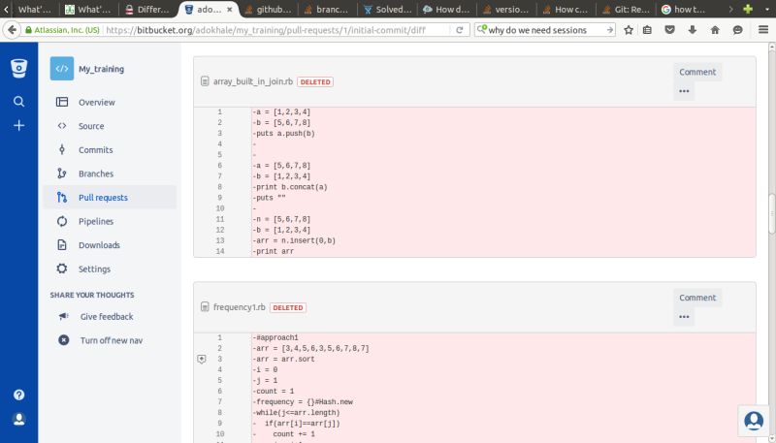This screenshot has width=776, height=443.
Task: Click the frequency1.rb file name
Action: [x=239, y=307]
